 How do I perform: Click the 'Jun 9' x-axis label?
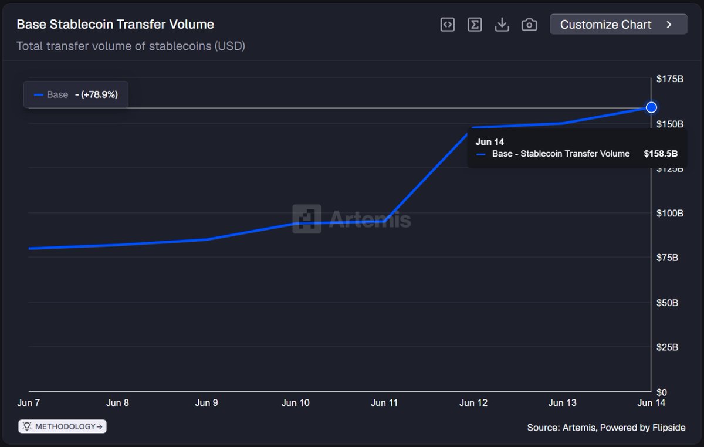[207, 403]
